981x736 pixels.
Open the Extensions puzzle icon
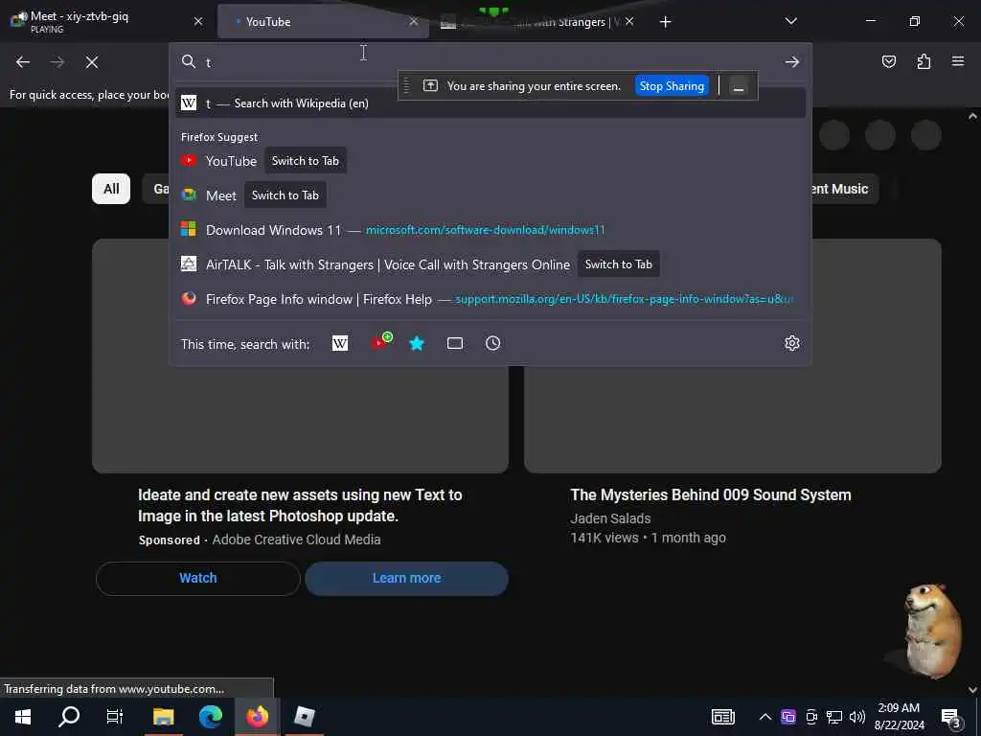(x=924, y=61)
